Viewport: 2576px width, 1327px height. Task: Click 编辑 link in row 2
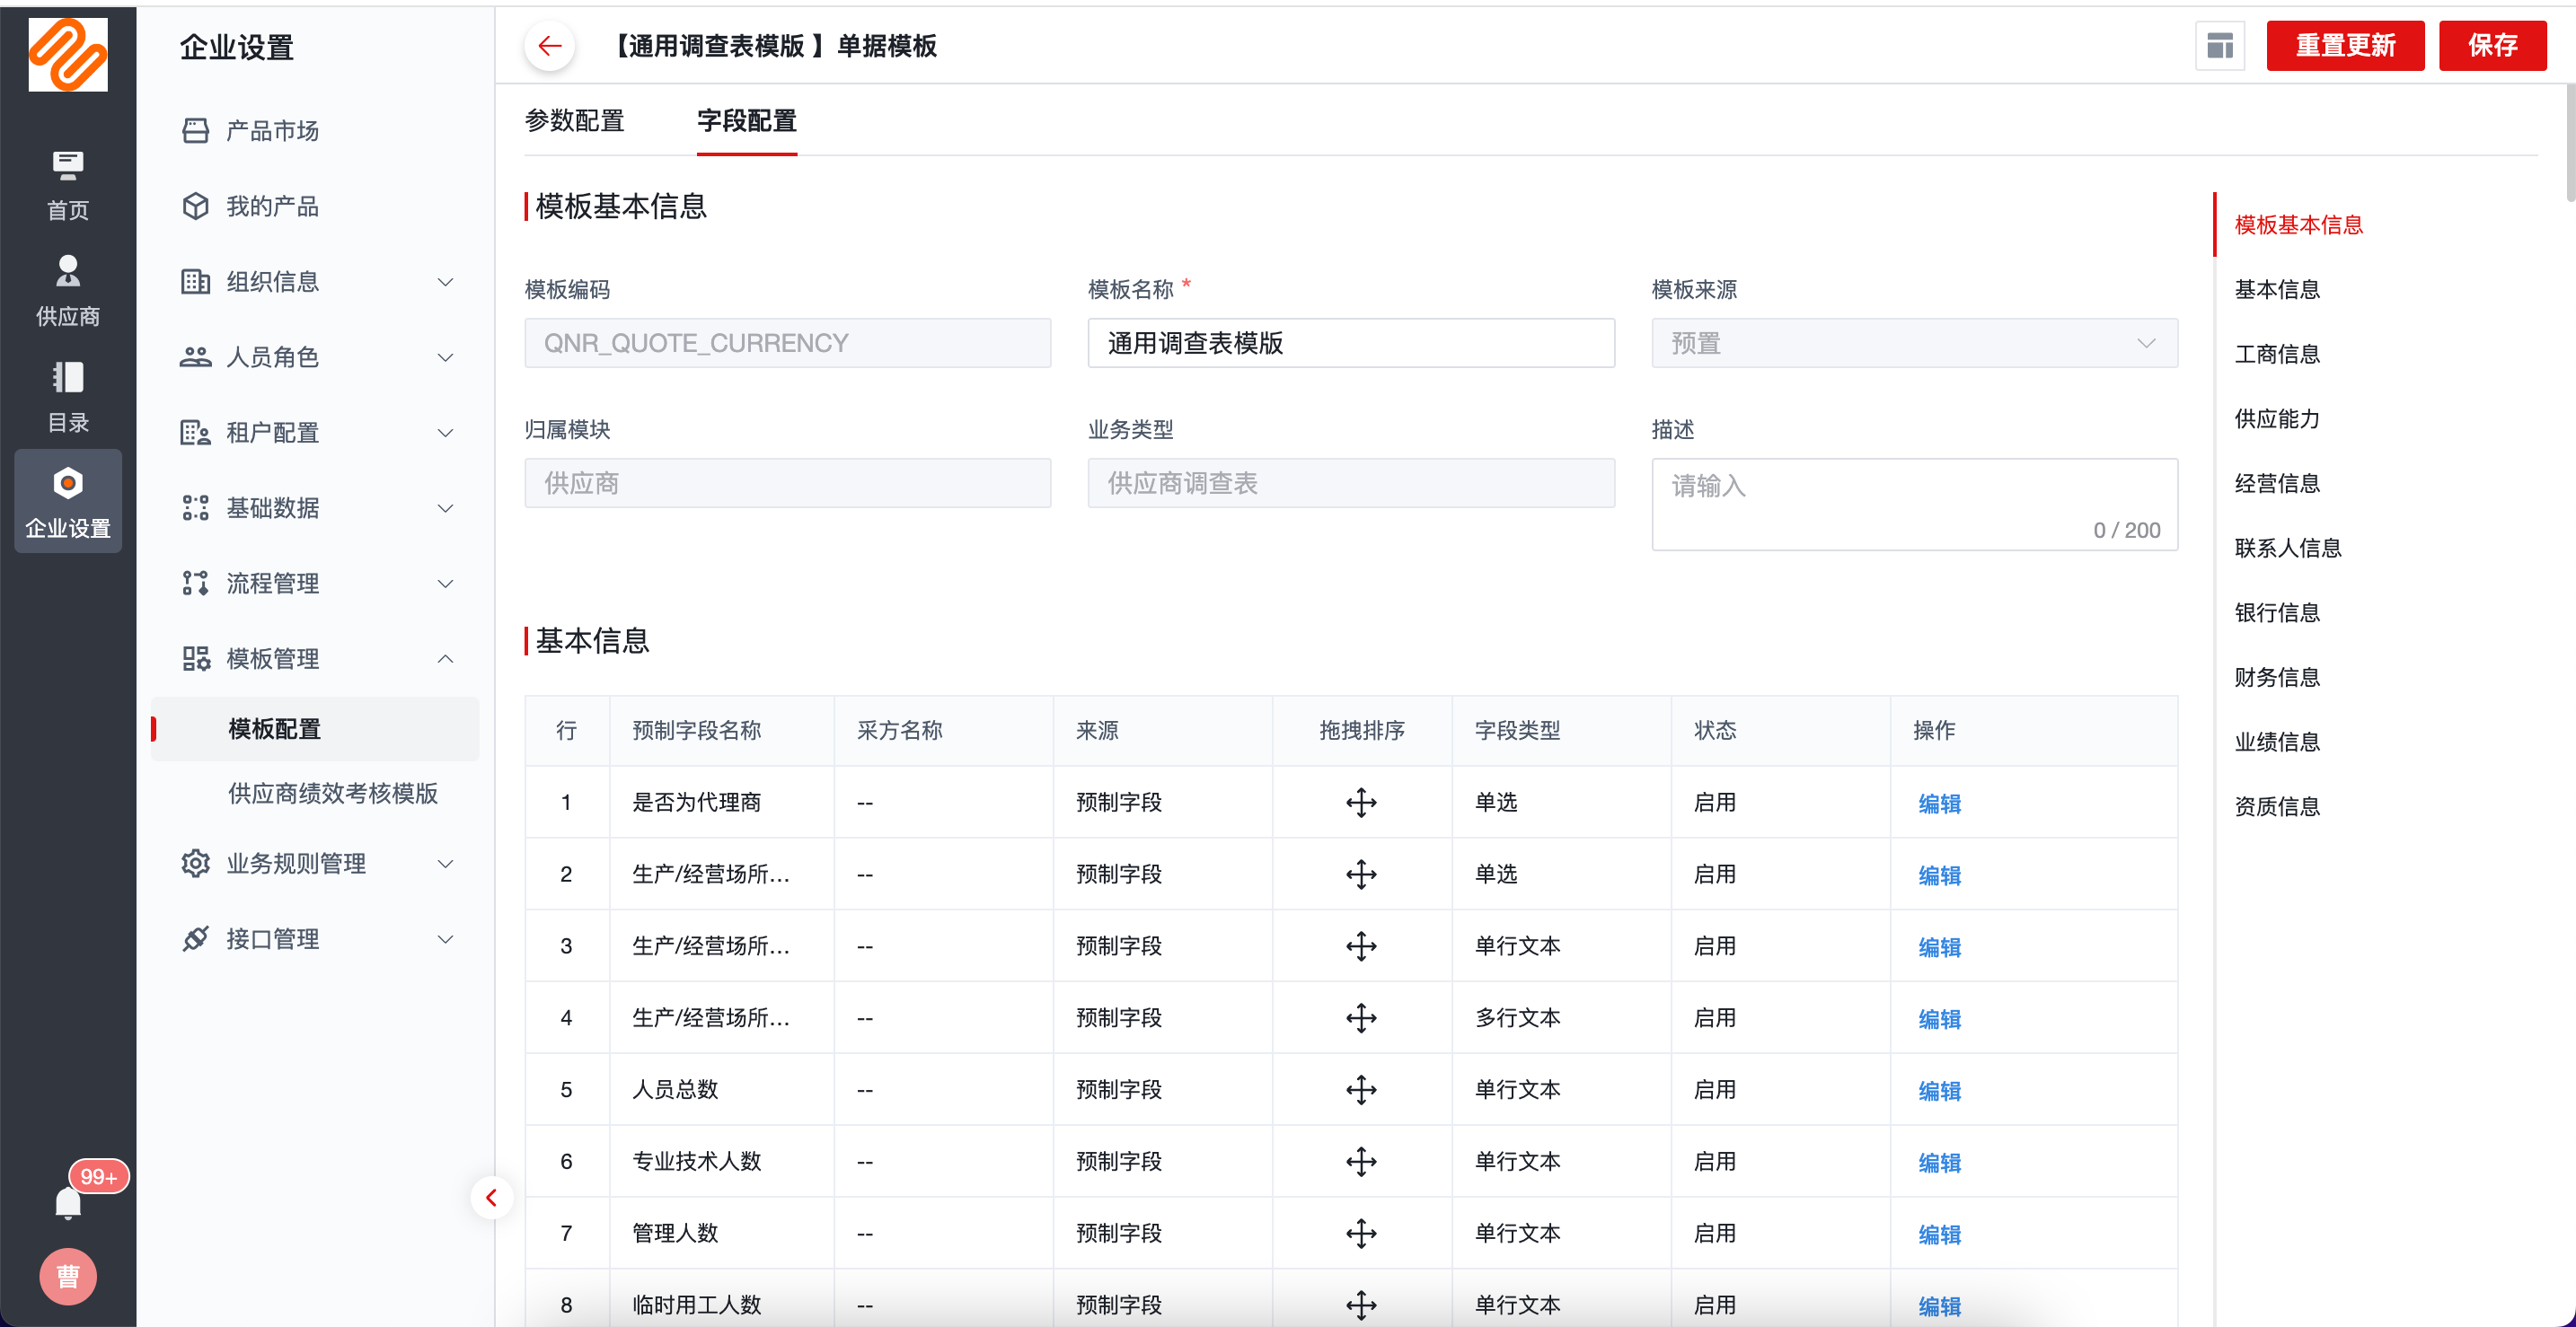1939,875
